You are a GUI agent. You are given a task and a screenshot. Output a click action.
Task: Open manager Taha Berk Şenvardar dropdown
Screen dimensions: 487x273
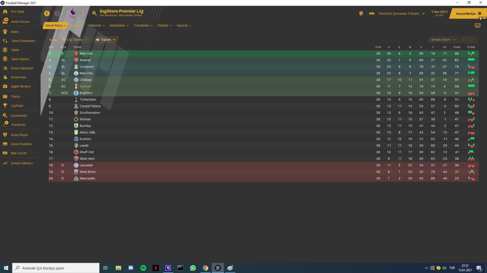coord(401,14)
